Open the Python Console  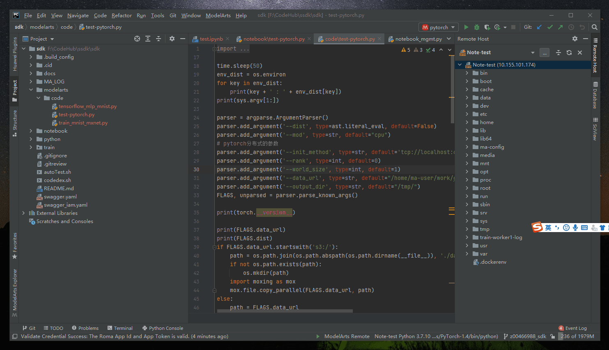click(163, 328)
